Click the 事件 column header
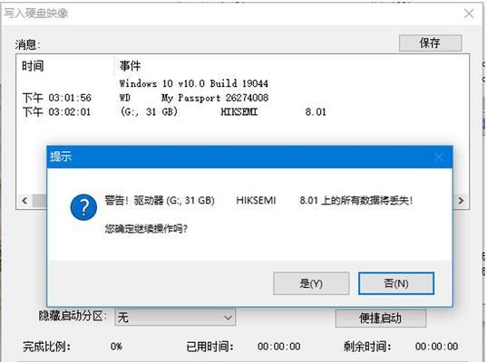Image resolution: width=487 pixels, height=362 pixels. [131, 66]
